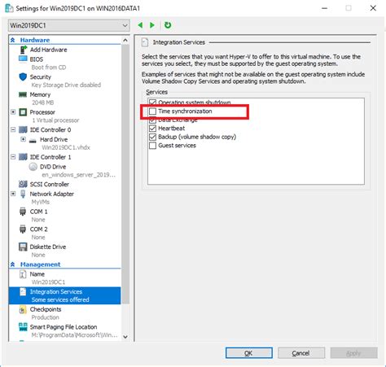
Task: Click the Checkpoints icon
Action: (x=23, y=309)
